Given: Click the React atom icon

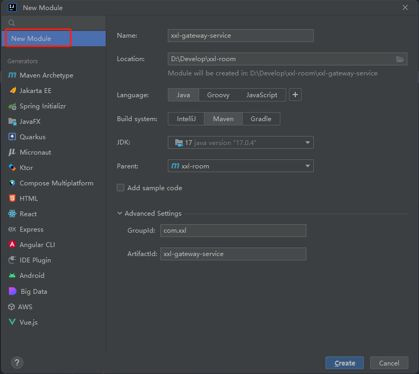Looking at the screenshot, I should coord(12,214).
